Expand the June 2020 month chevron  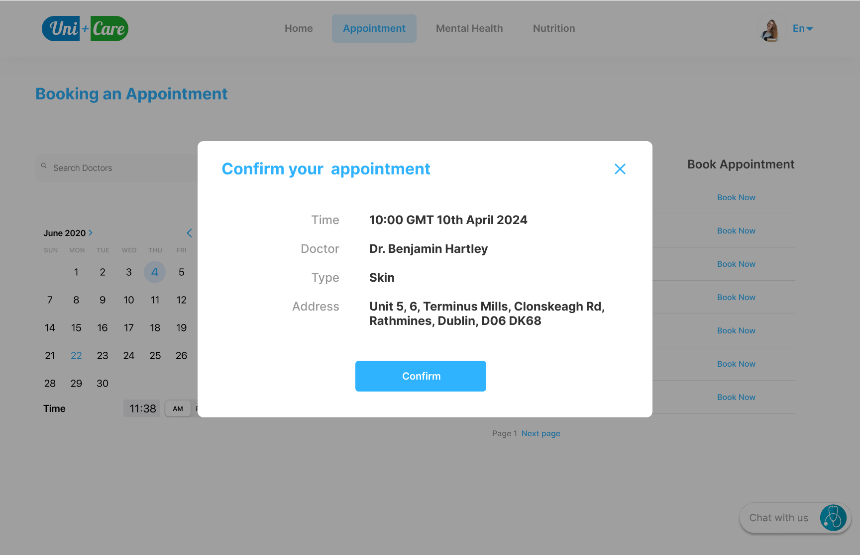click(91, 233)
